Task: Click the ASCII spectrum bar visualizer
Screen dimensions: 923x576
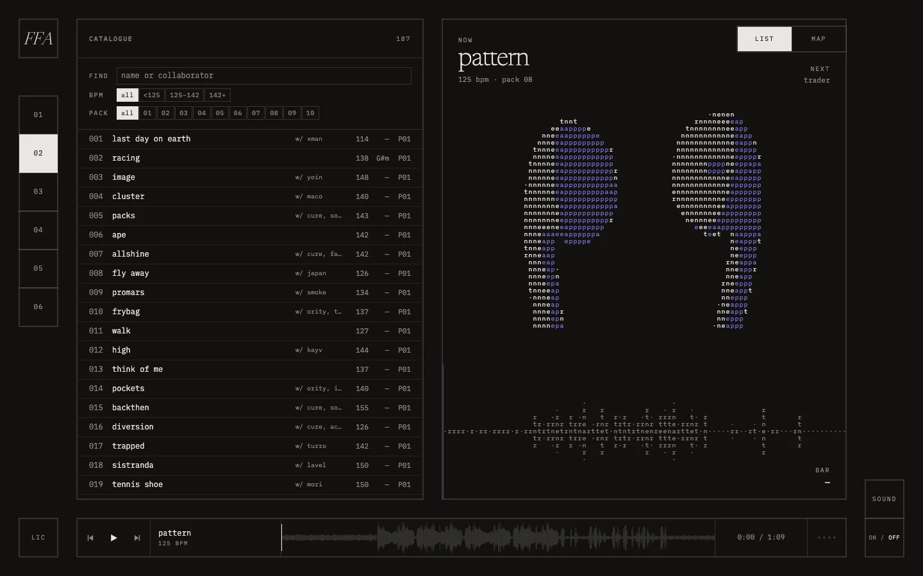Action: click(x=644, y=431)
